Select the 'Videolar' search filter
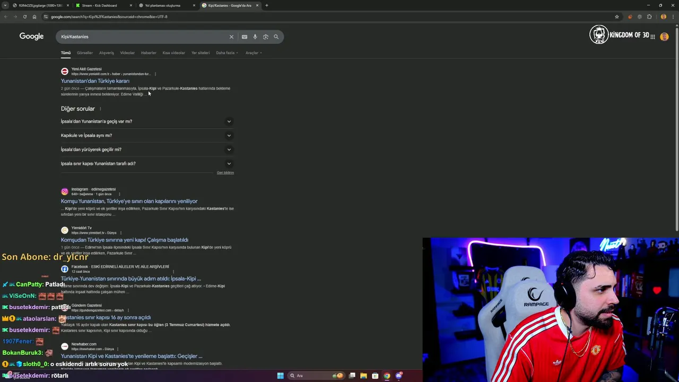This screenshot has height=382, width=679. [x=127, y=53]
